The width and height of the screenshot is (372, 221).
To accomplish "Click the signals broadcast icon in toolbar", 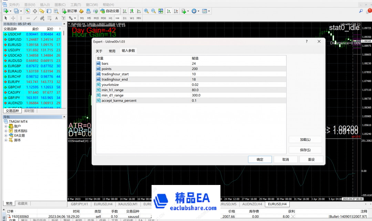I will [95, 11].
